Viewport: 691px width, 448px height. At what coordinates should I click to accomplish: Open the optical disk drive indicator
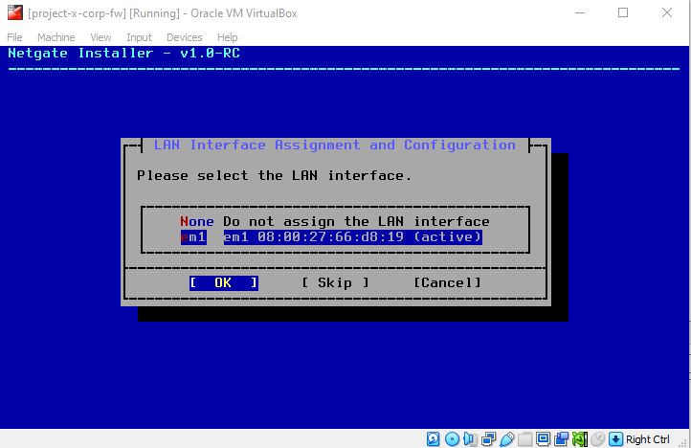click(452, 439)
